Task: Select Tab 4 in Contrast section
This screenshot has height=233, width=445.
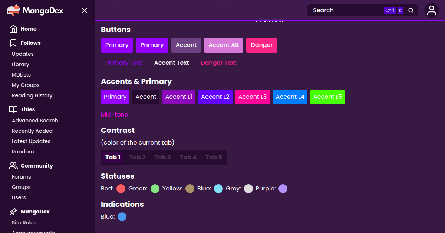Action: 188,157
